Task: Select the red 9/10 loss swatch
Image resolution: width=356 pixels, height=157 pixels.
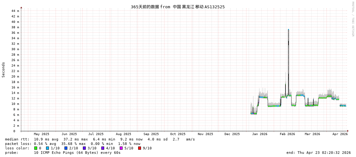Action: (x=140, y=148)
